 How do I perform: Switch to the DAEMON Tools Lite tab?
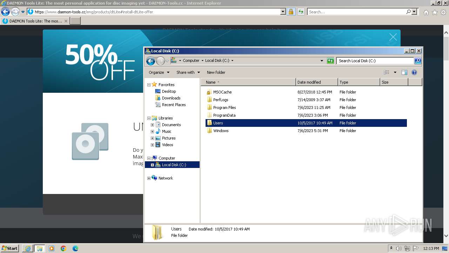click(35, 21)
